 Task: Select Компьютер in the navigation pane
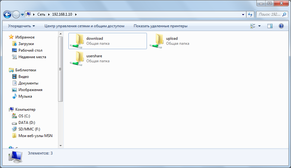(25, 109)
